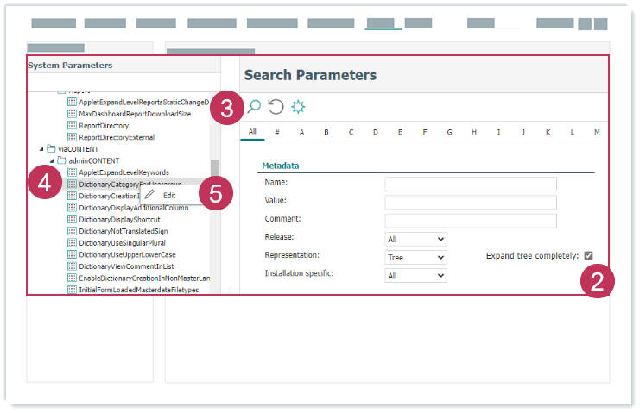Open the Representation dropdown
Image resolution: width=640 pixels, height=413 pixels.
pyautogui.click(x=415, y=257)
